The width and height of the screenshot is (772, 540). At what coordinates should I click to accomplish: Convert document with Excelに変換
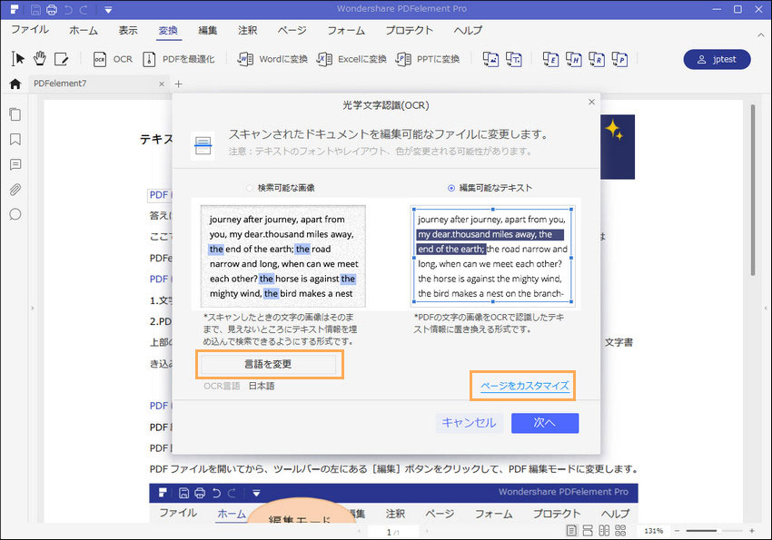(x=351, y=59)
